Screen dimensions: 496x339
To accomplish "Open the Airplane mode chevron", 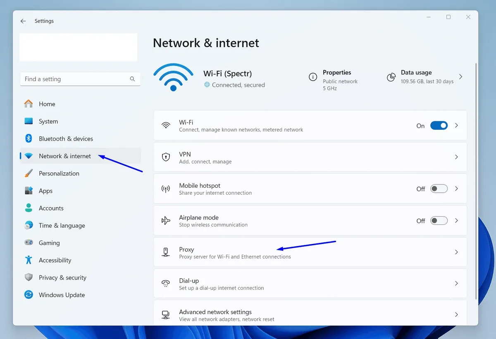I will coord(456,220).
